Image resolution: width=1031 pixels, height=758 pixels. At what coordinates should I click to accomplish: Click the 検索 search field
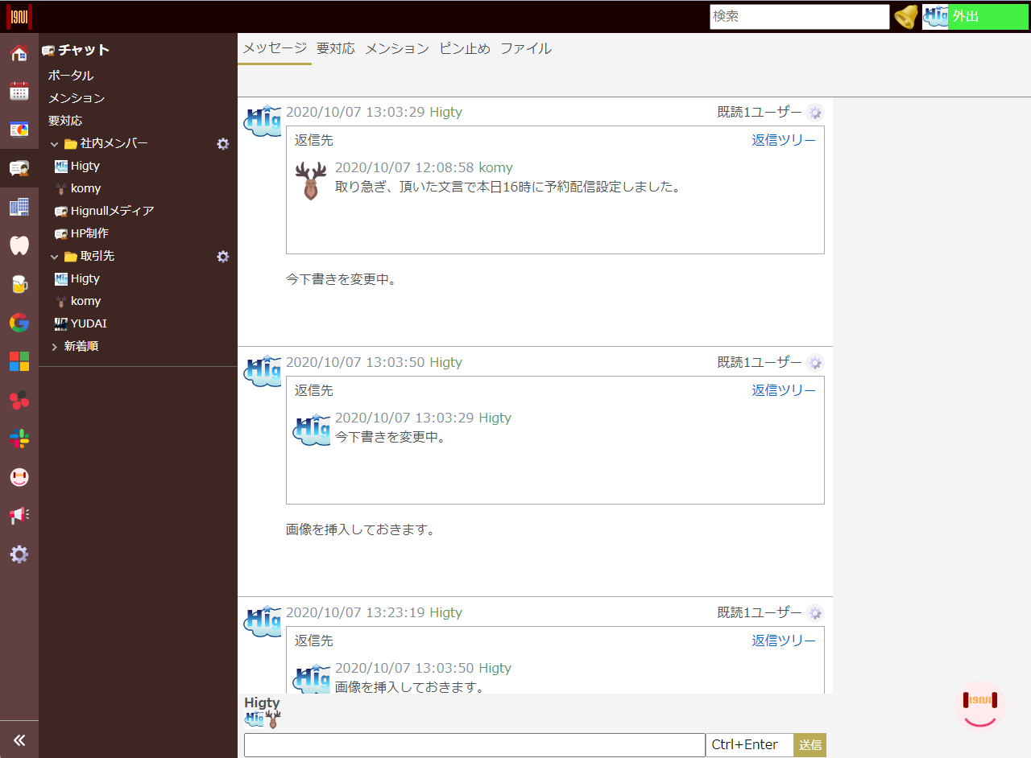pos(800,17)
